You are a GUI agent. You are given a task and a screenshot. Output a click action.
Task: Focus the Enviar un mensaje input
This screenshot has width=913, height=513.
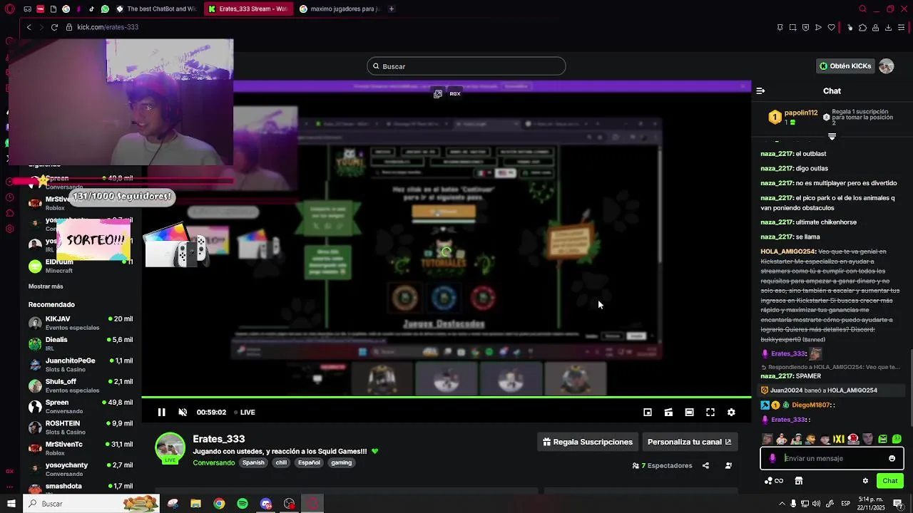pos(832,458)
